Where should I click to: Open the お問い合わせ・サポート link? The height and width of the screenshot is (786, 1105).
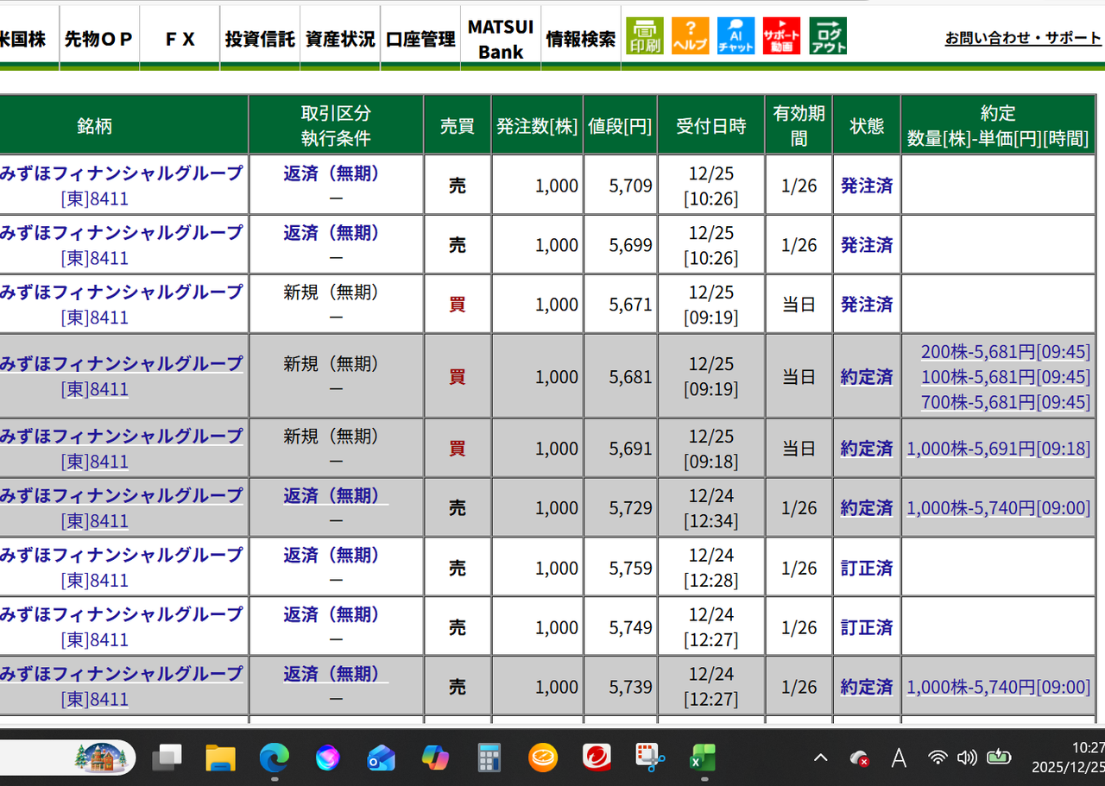(x=1023, y=38)
